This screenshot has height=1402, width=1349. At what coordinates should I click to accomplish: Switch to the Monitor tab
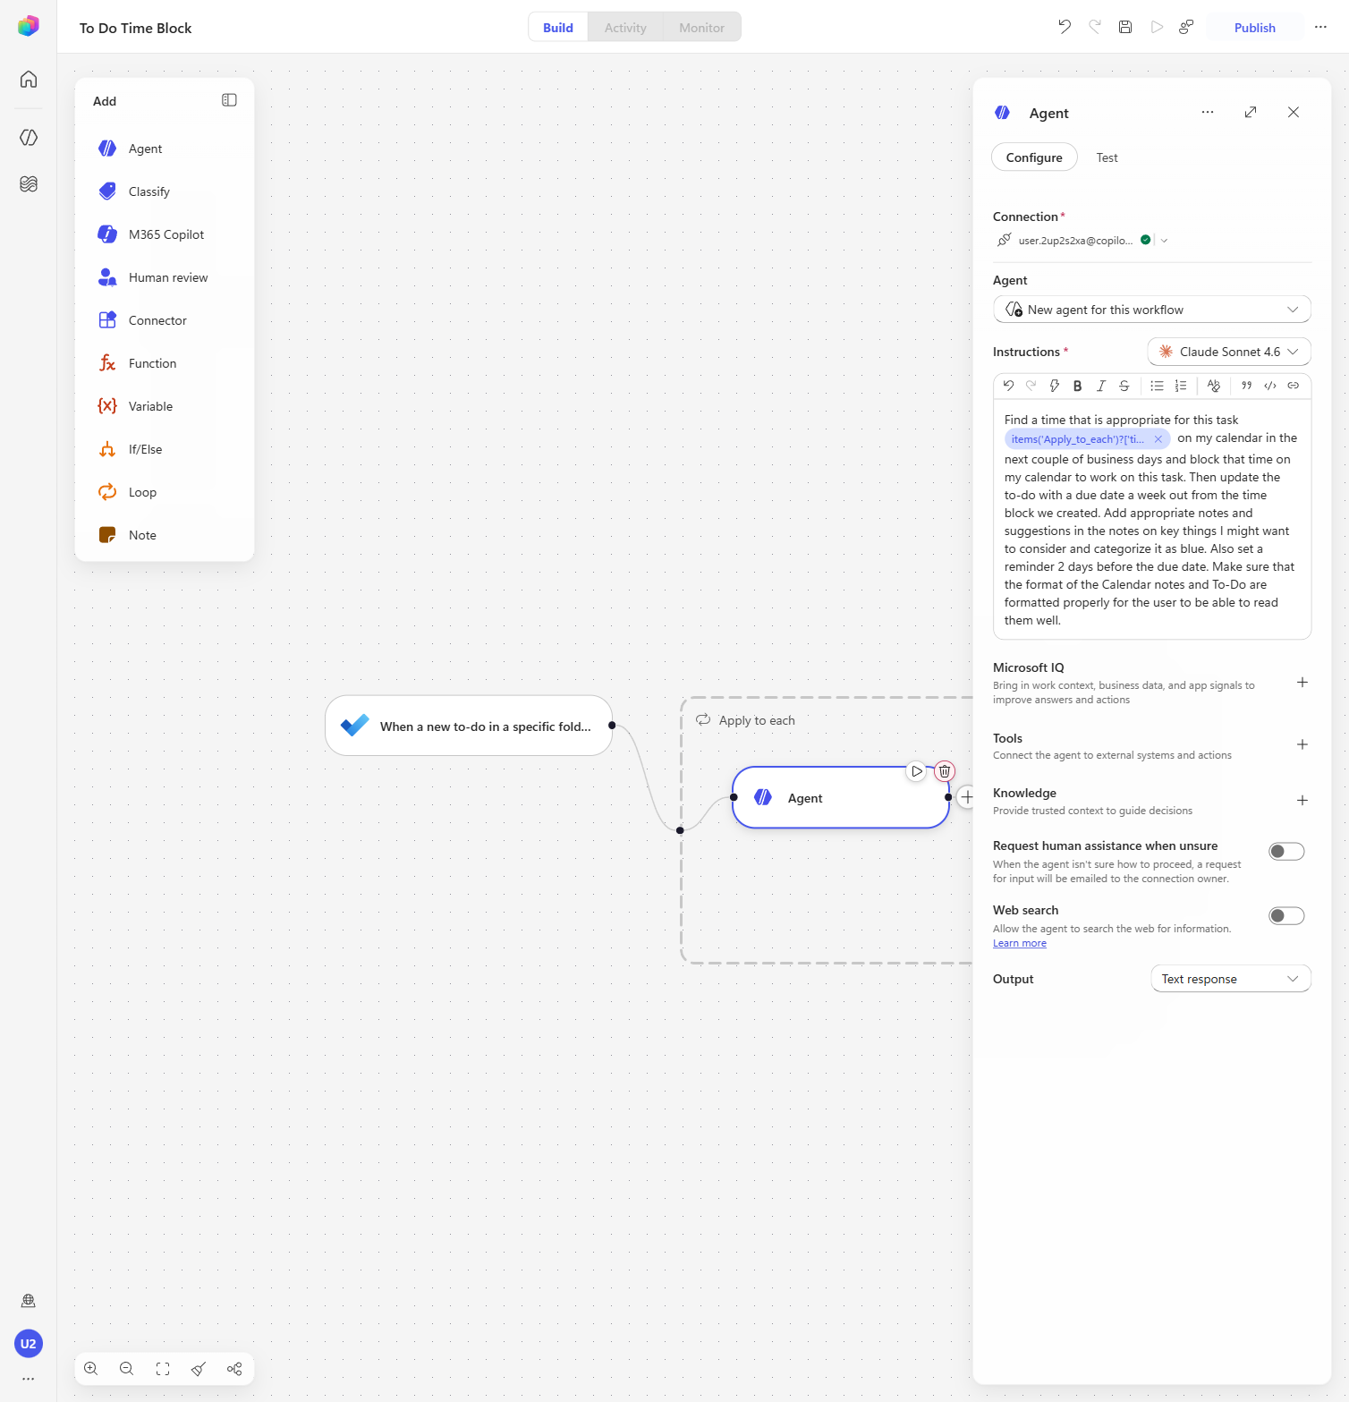click(x=701, y=27)
